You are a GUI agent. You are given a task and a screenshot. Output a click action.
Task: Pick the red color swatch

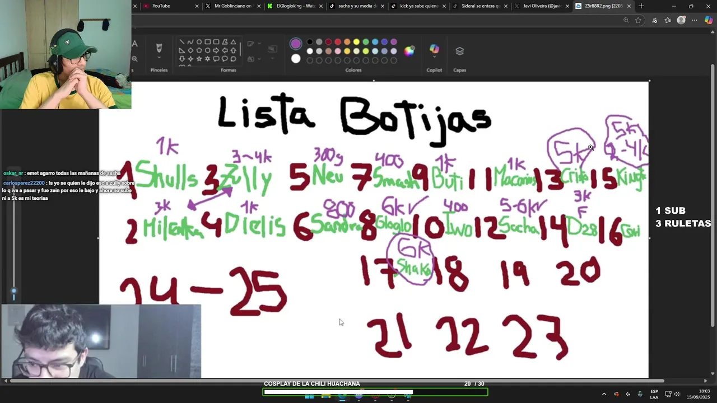click(338, 42)
